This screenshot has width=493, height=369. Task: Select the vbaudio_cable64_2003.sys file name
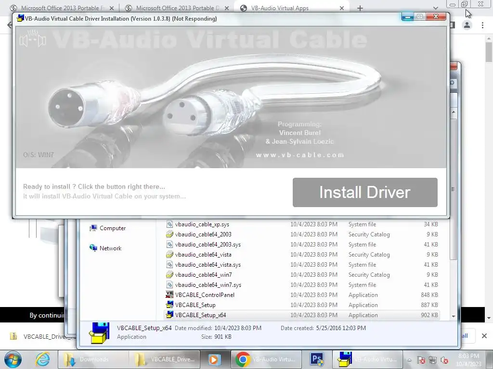(x=208, y=245)
